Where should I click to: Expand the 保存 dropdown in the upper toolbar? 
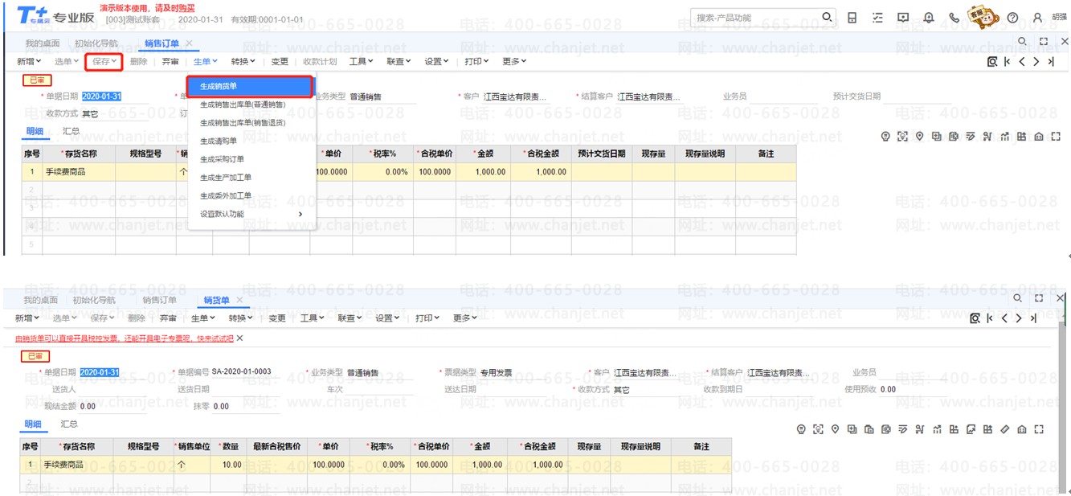[104, 61]
